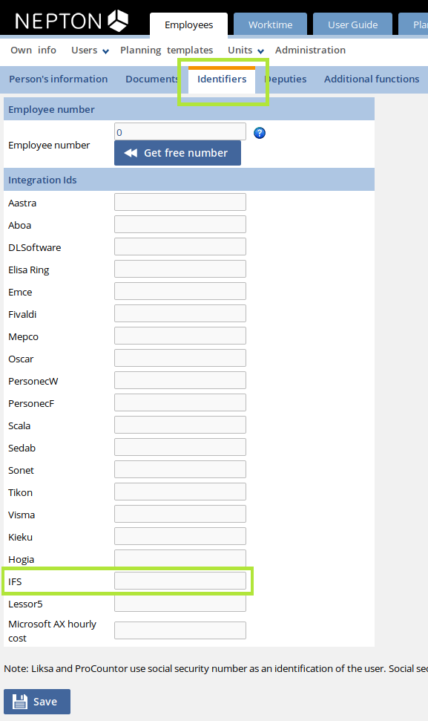Click the disk icon on the Save button
The height and width of the screenshot is (721, 428).
19,701
